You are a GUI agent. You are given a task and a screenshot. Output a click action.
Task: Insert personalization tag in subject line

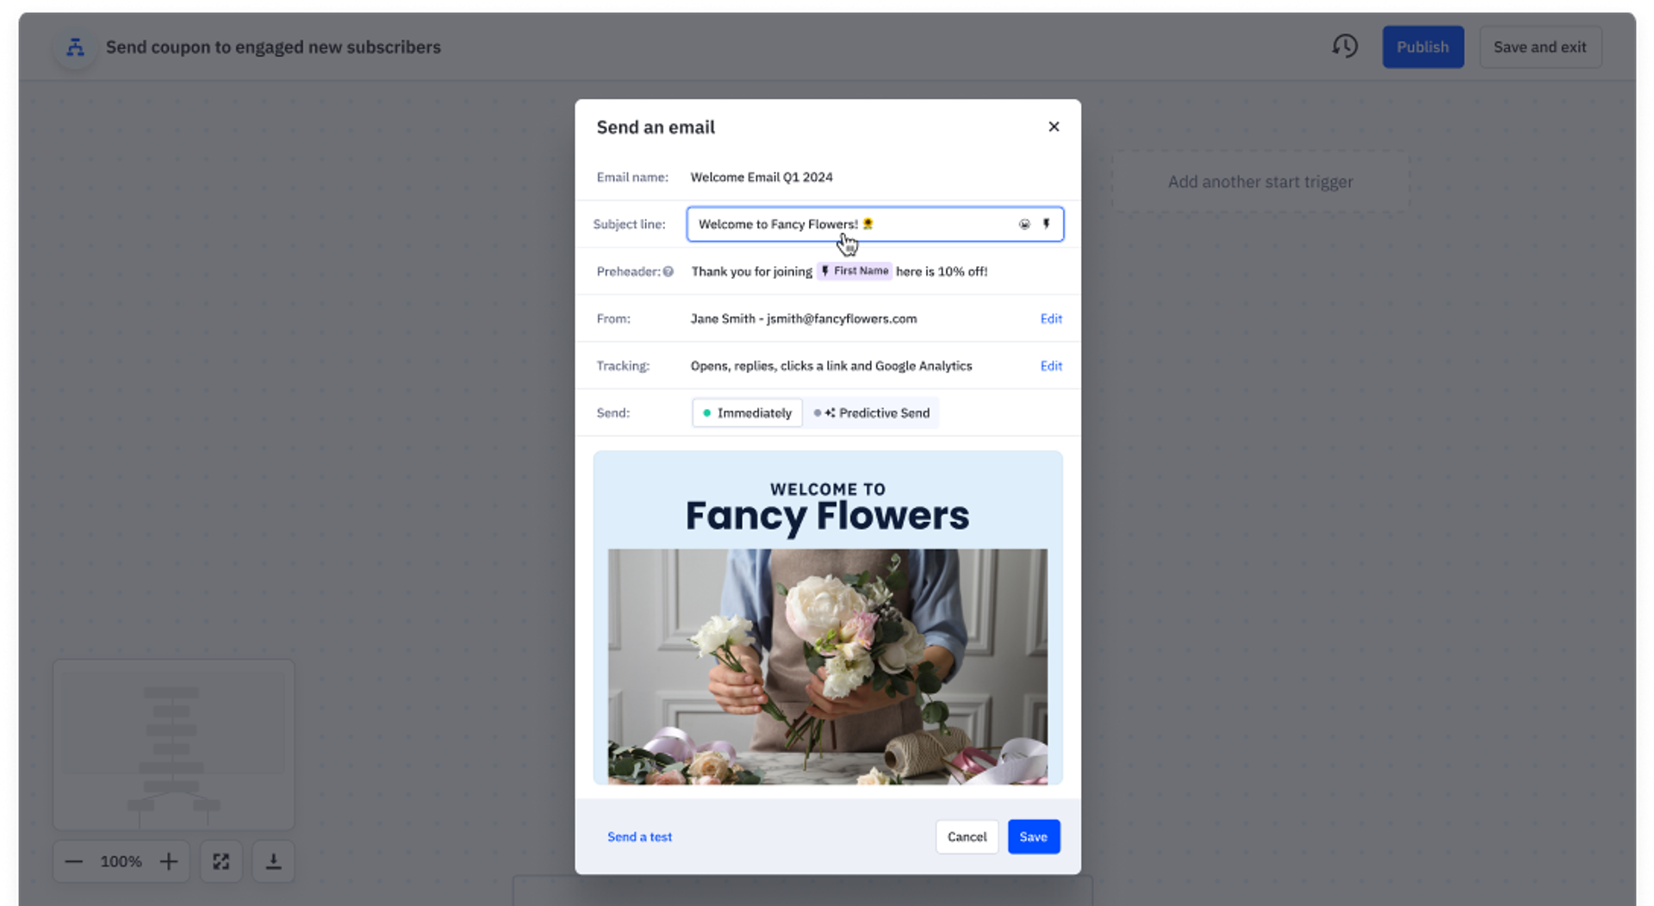tap(1047, 224)
